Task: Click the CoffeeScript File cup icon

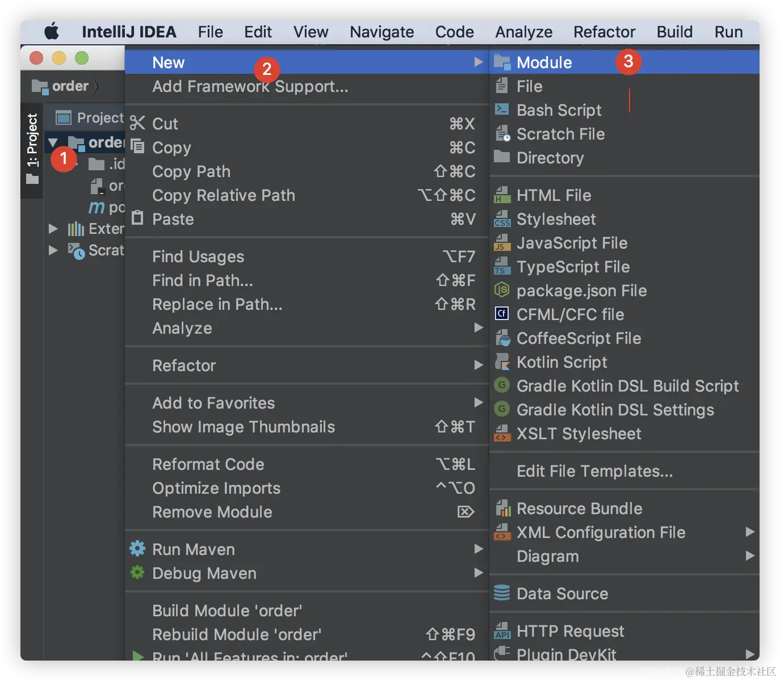Action: click(x=502, y=338)
